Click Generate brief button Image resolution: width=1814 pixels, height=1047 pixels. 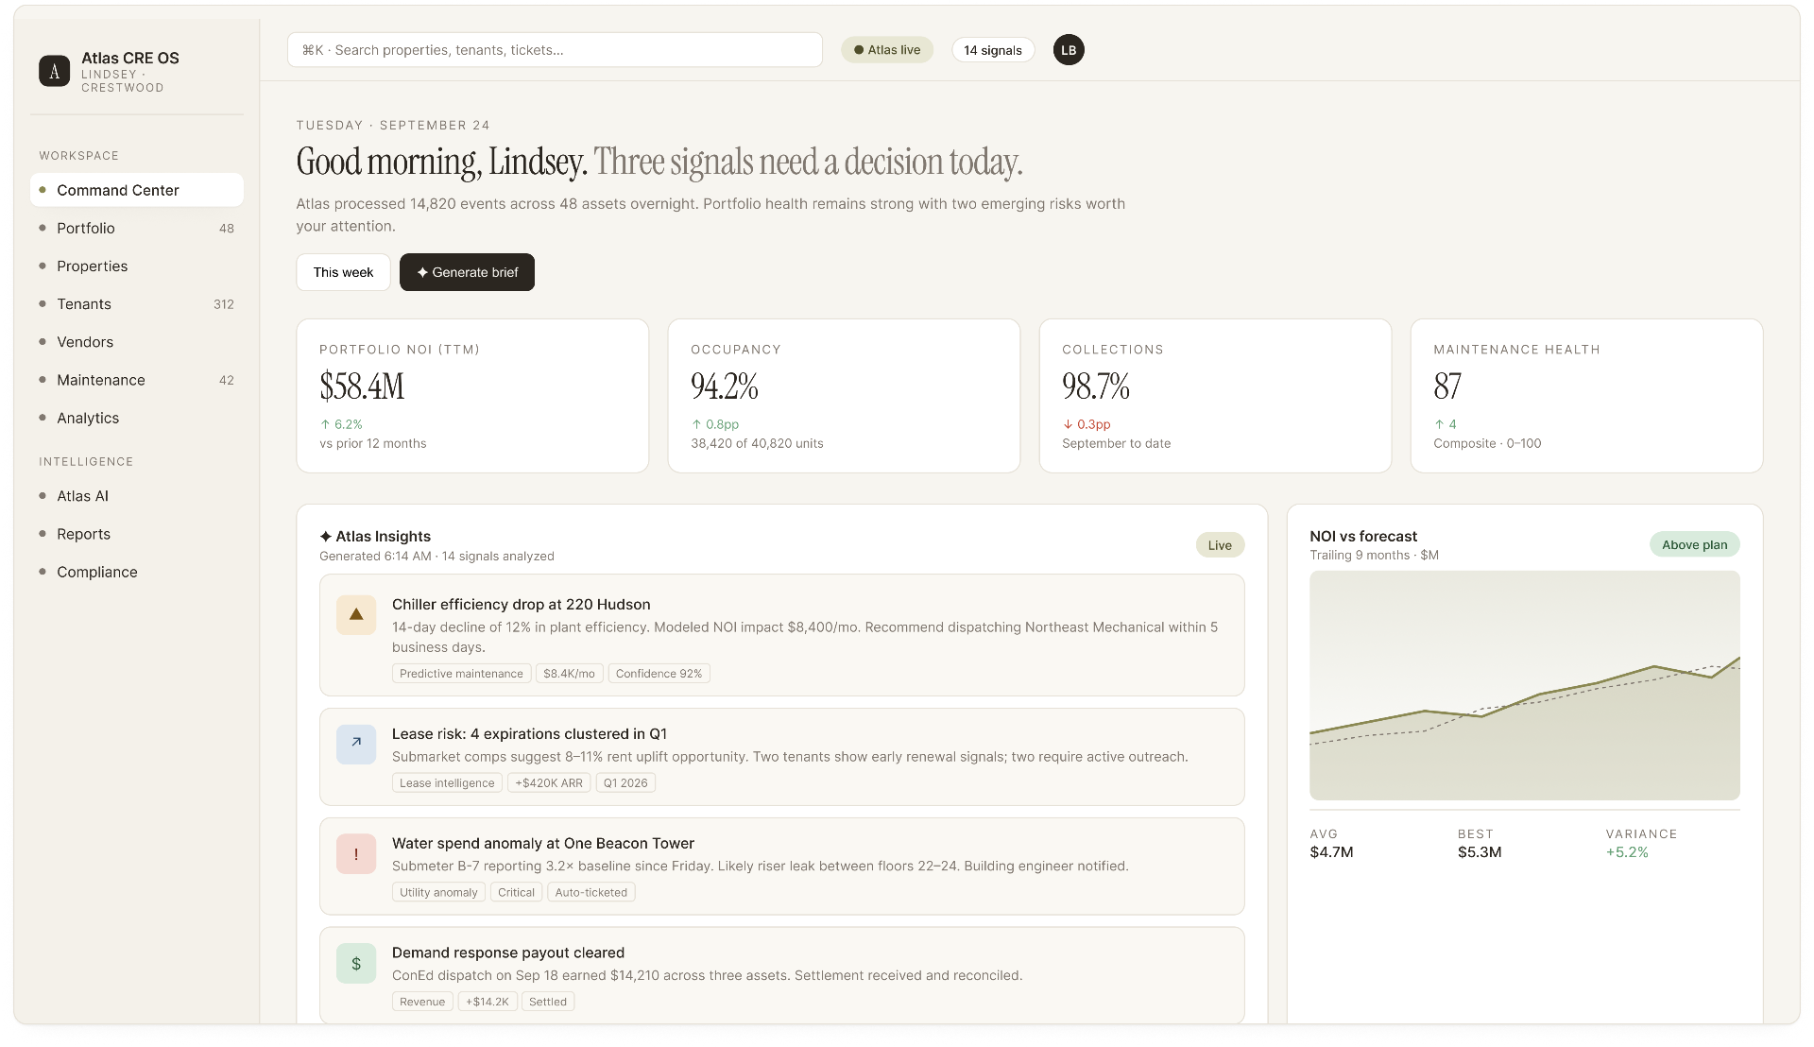(467, 272)
